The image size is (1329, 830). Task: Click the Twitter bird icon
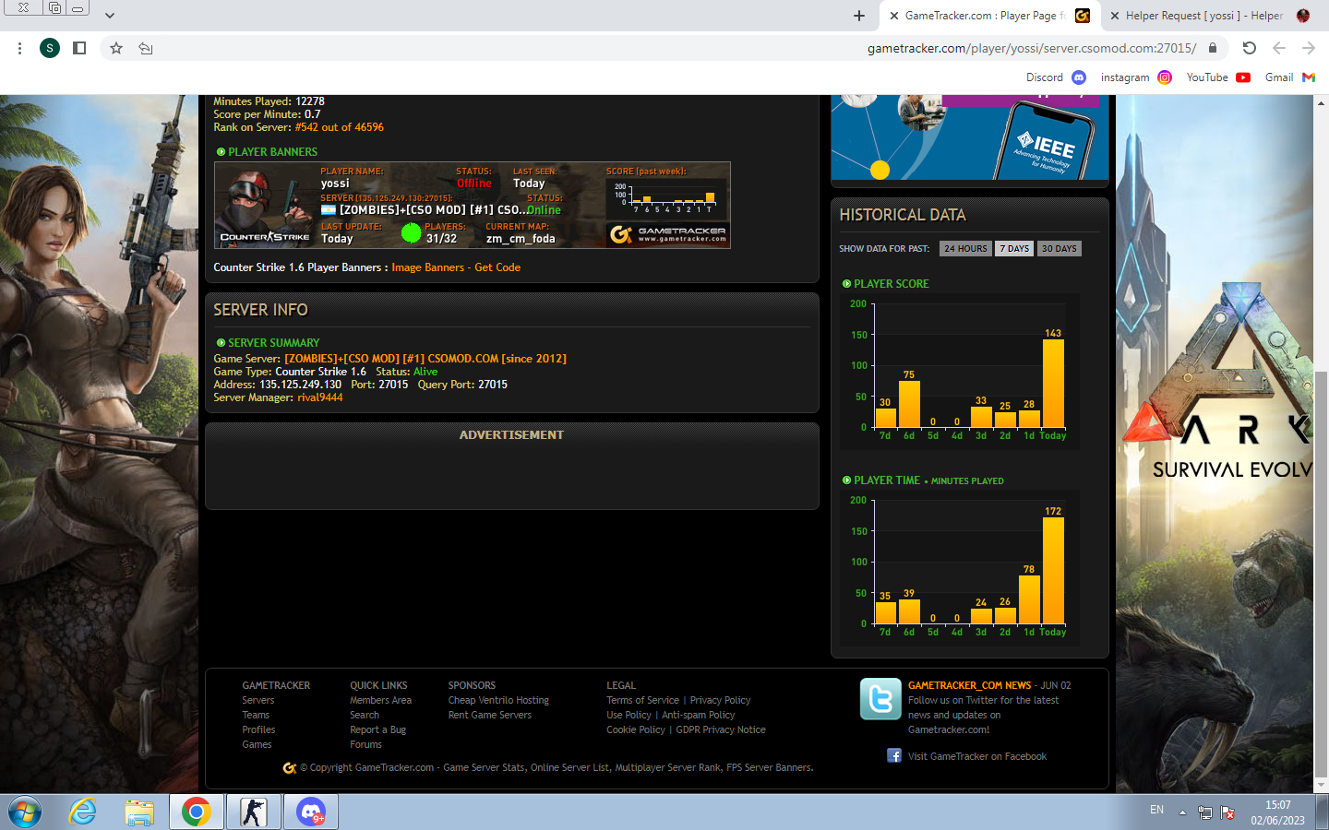[880, 699]
